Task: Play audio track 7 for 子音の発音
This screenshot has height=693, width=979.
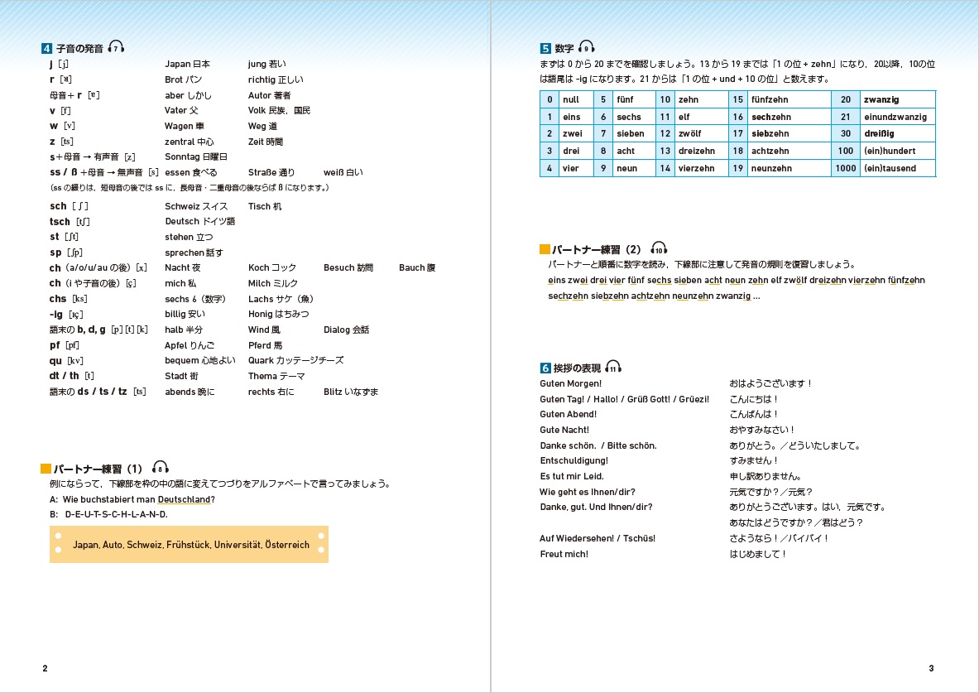Action: click(x=116, y=47)
